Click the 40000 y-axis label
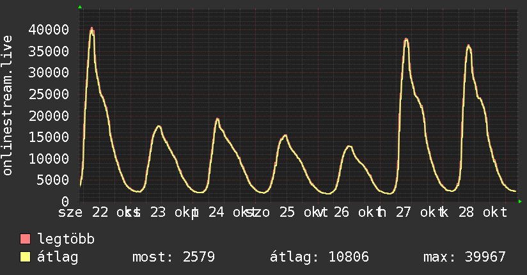527x275 pixels. [x=49, y=29]
